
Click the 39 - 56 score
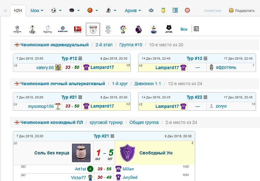[104, 169]
